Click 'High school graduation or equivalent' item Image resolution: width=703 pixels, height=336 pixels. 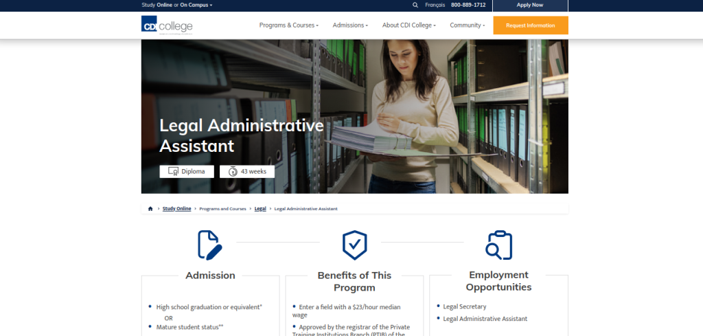click(x=209, y=307)
